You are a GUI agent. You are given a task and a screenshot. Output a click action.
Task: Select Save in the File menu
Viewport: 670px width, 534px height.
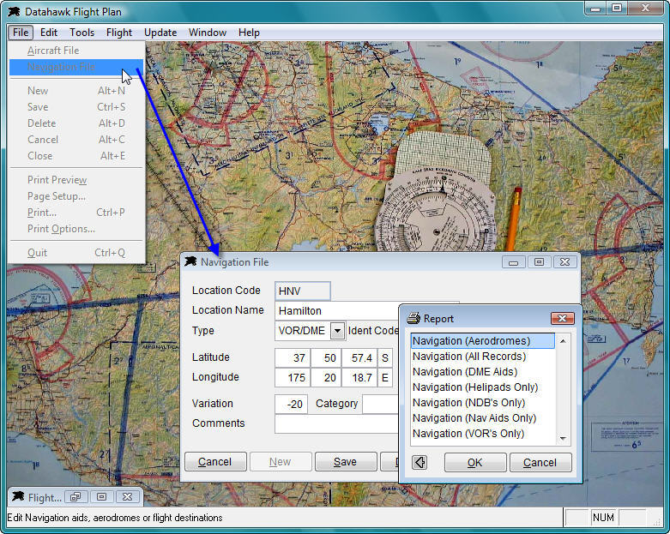point(76,107)
